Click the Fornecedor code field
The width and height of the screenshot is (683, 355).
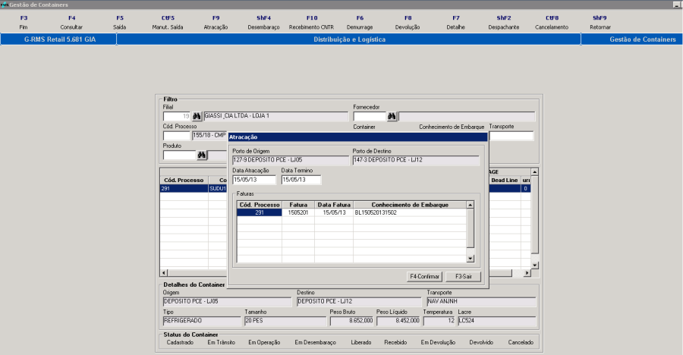370,116
